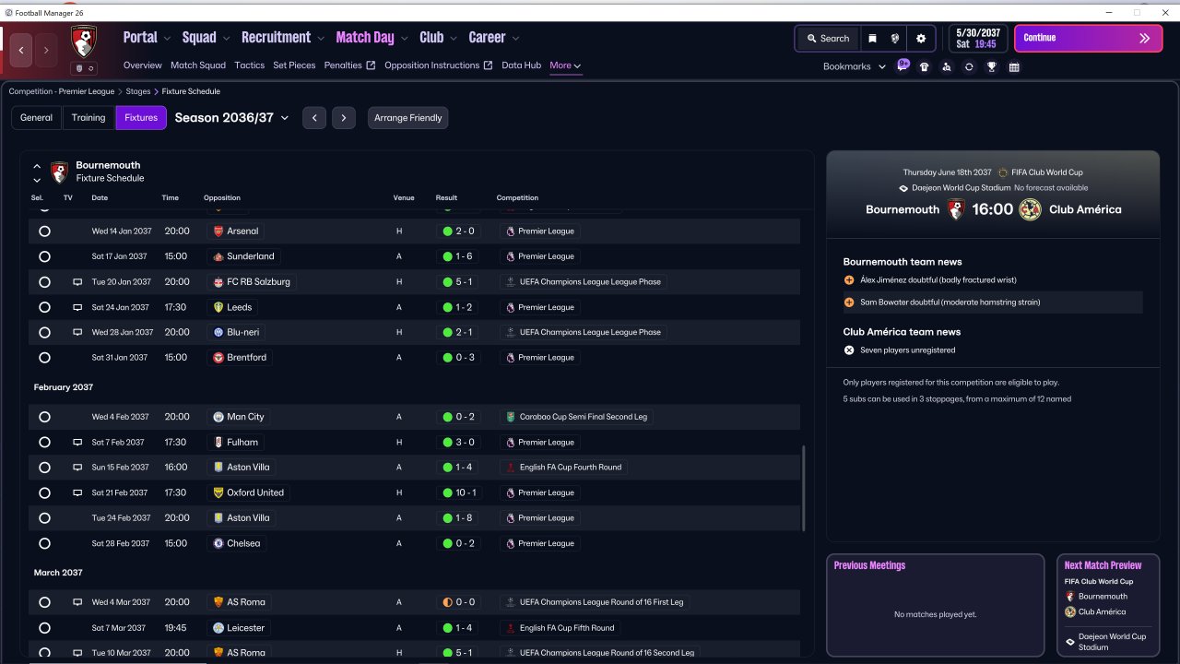Viewport: 1180px width, 664px height.
Task: Open the bookmark icon next to Search
Action: 872,39
